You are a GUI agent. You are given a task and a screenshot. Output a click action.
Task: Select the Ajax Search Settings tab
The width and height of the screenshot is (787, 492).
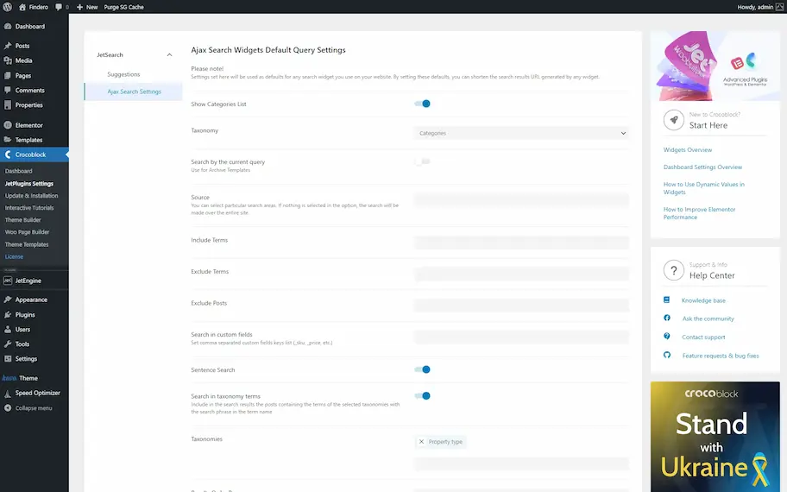click(x=134, y=91)
